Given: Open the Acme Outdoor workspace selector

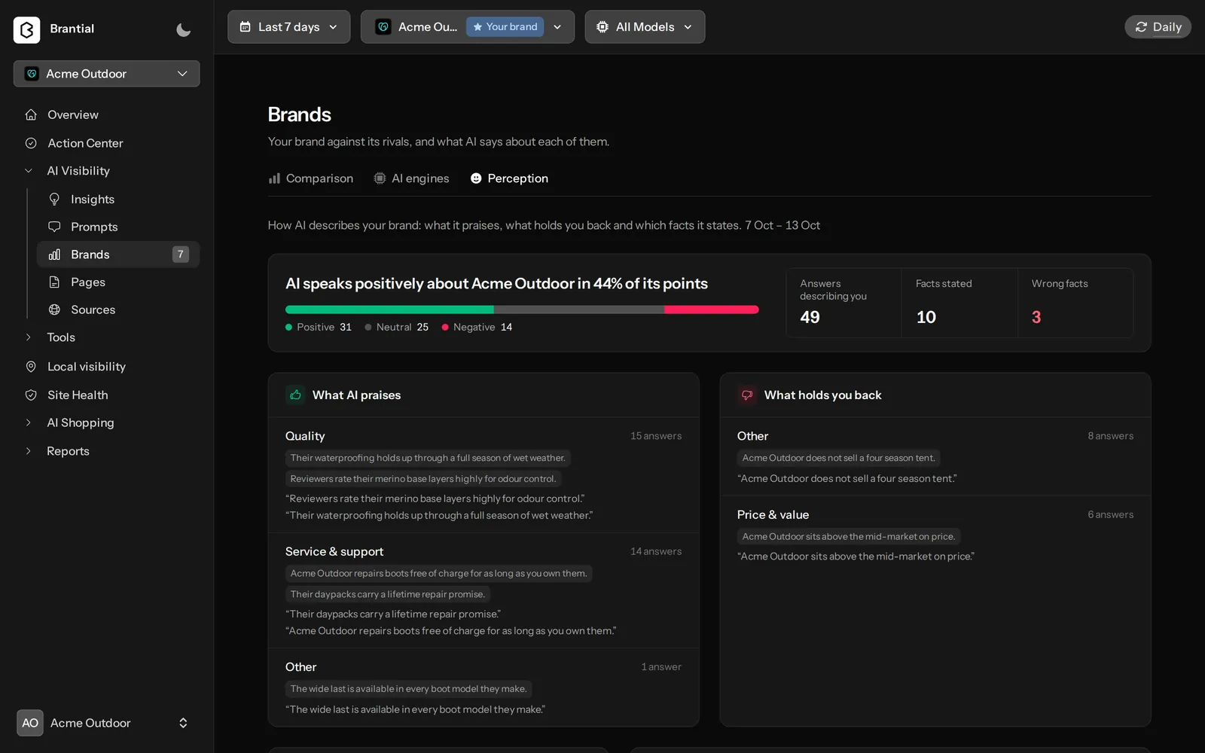Looking at the screenshot, I should point(106,74).
